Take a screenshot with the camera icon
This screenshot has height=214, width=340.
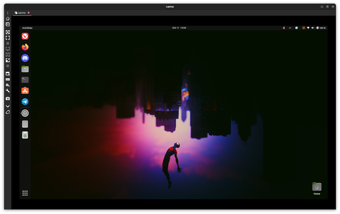[x=8, y=98]
